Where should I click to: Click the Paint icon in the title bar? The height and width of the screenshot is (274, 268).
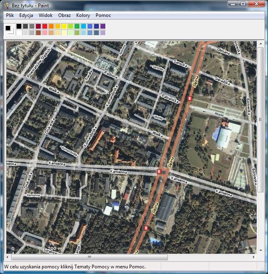pos(6,5)
